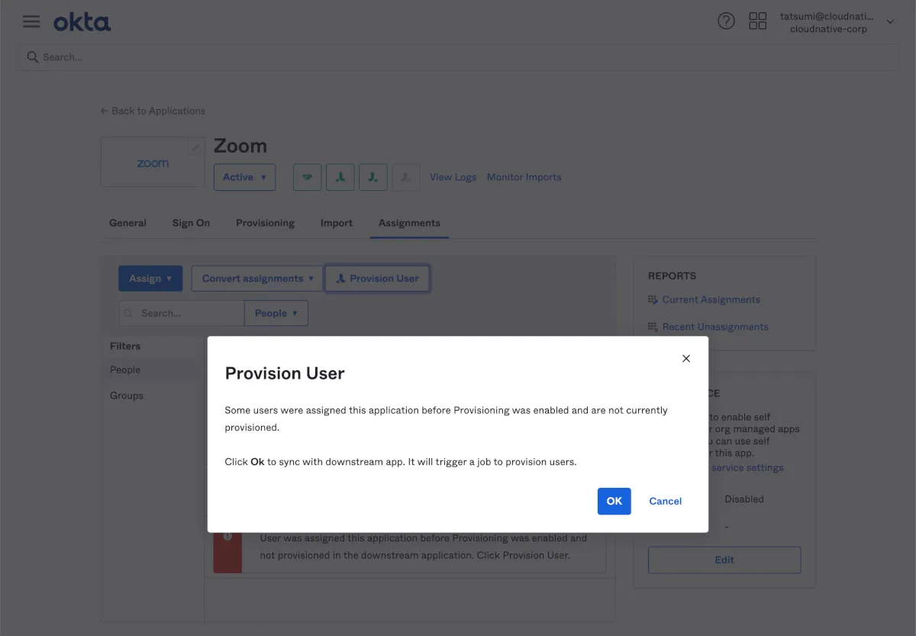
Task: Click the handshake status icon
Action: (x=307, y=177)
